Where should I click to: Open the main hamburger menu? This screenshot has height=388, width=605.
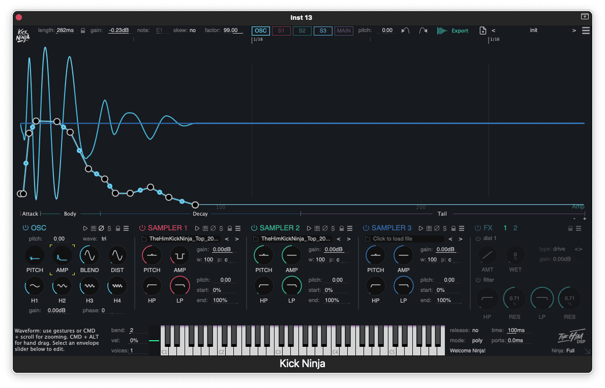point(586,31)
